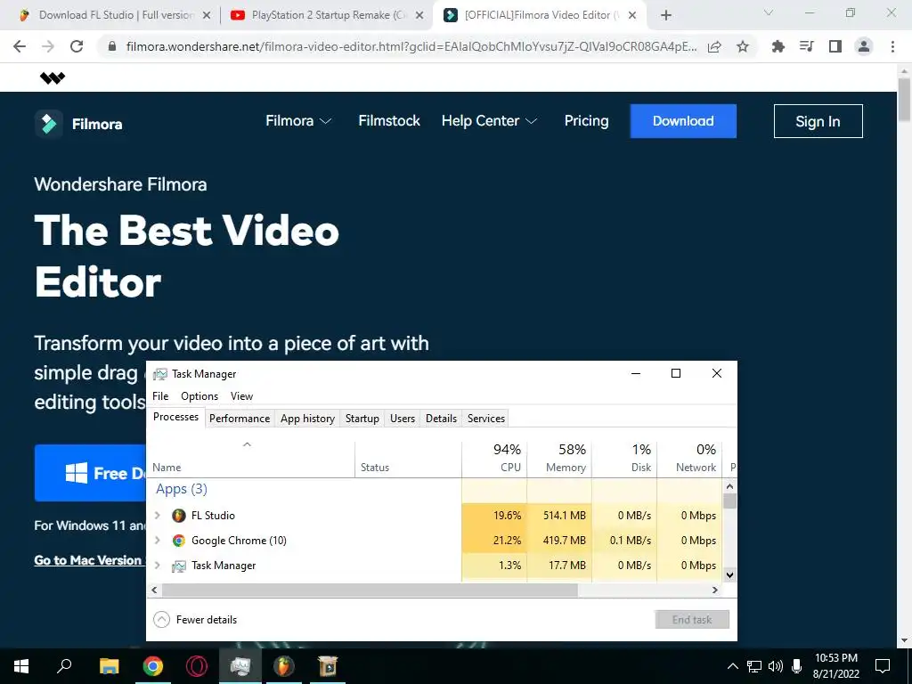Open a new Chrome tab
The height and width of the screenshot is (684, 912).
click(666, 15)
